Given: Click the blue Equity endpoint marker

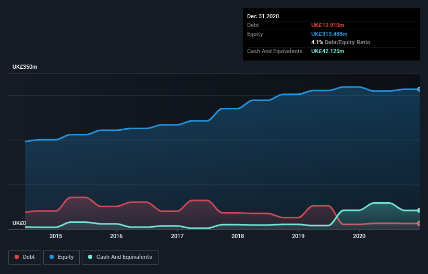Looking at the screenshot, I should coord(419,90).
